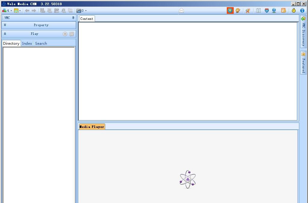308x203 pixels.
Task: Click the orange RSS feed icon
Action: coord(283,11)
